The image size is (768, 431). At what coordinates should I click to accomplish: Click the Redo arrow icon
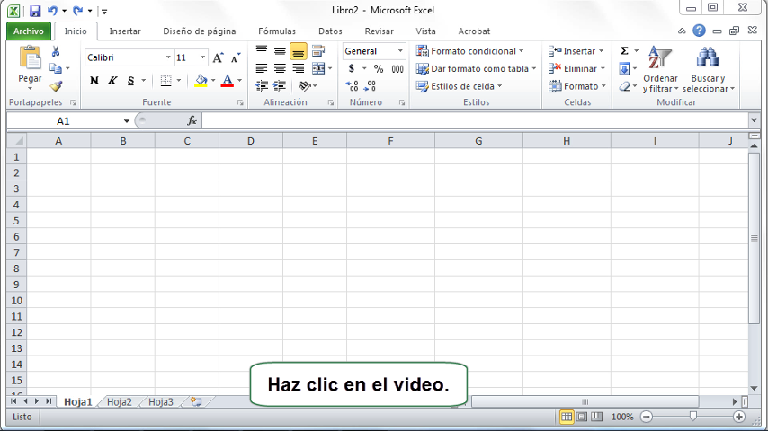[x=77, y=11]
